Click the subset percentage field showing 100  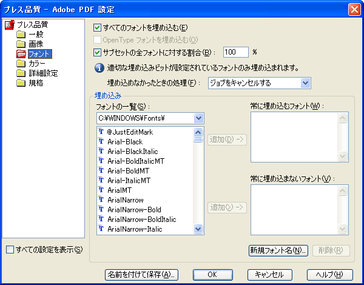[236, 52]
